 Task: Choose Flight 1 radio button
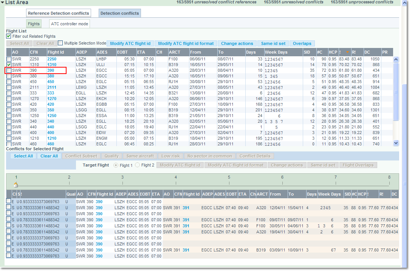click(x=116, y=165)
